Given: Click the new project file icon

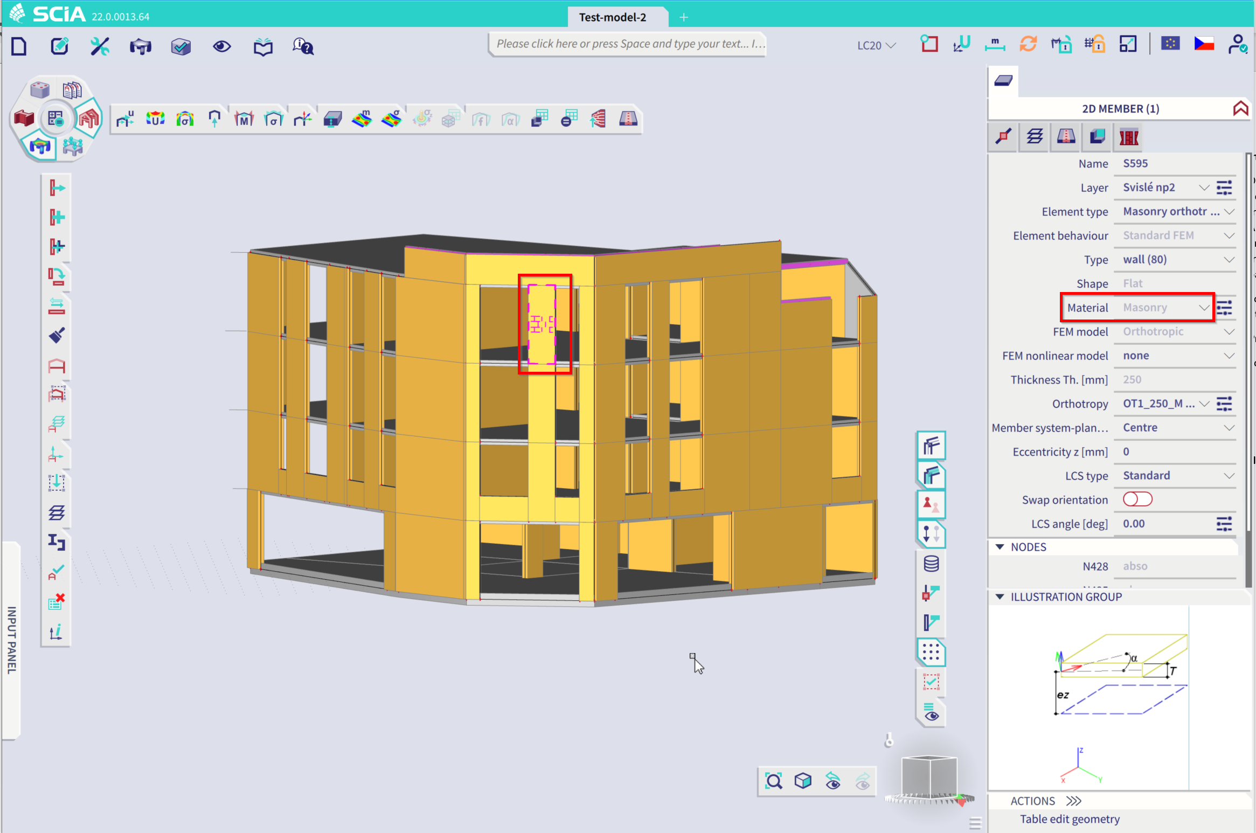Looking at the screenshot, I should pos(19,46).
